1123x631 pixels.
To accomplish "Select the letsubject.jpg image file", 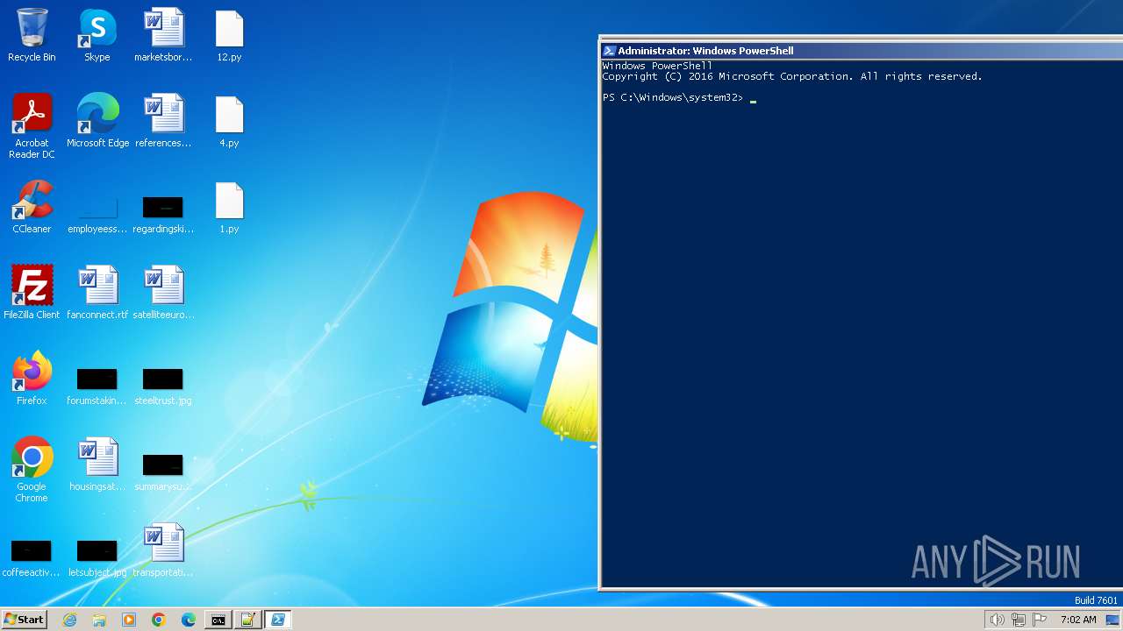I will tap(97, 558).
